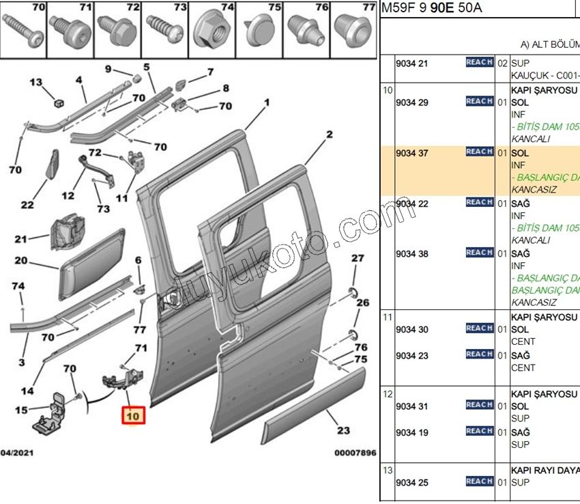This screenshot has height=504, width=580.
Task: Select callout 23 for the door molding
Action: click(x=343, y=431)
